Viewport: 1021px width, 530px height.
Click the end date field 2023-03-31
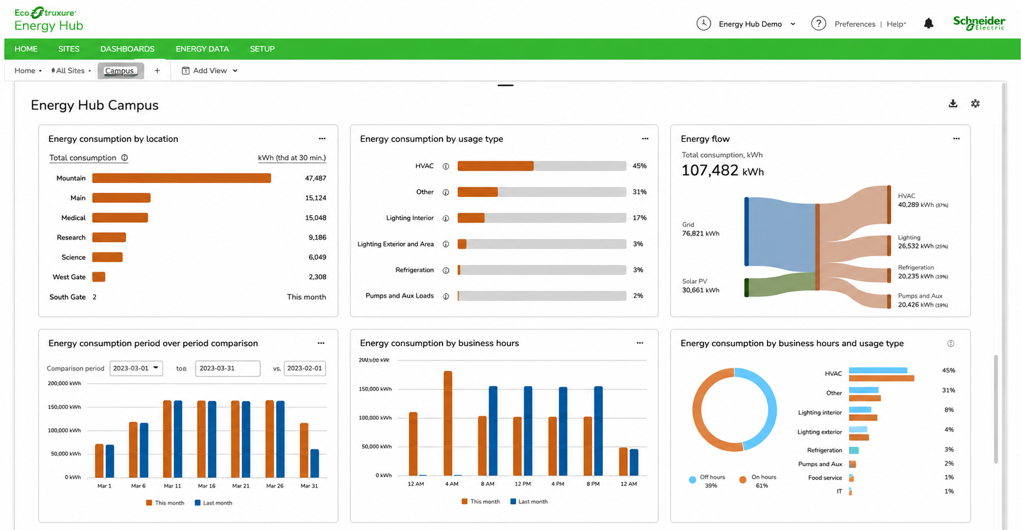(228, 368)
